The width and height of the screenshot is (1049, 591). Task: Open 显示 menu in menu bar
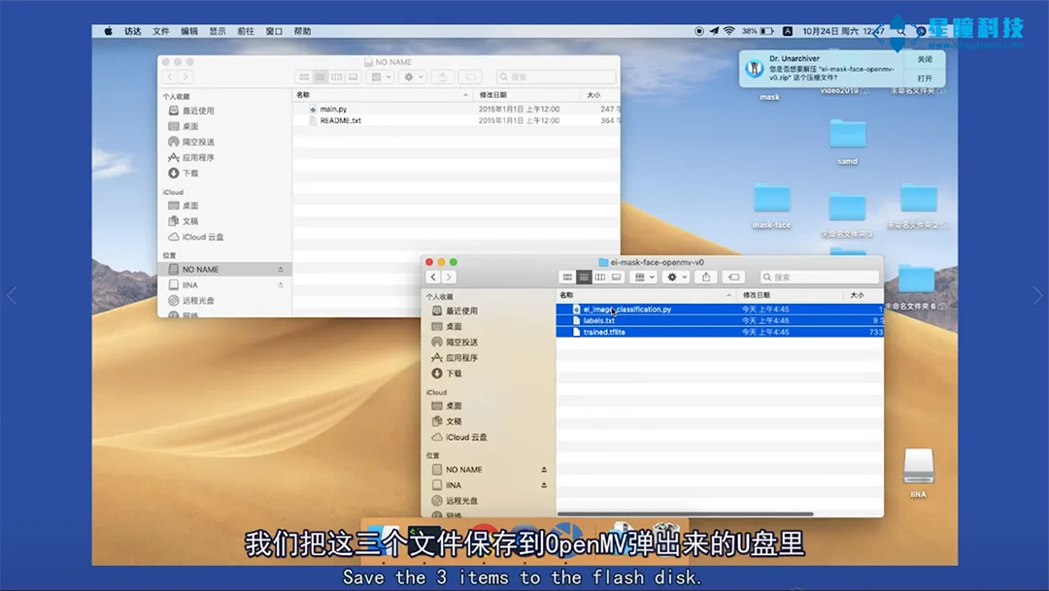[x=218, y=31]
